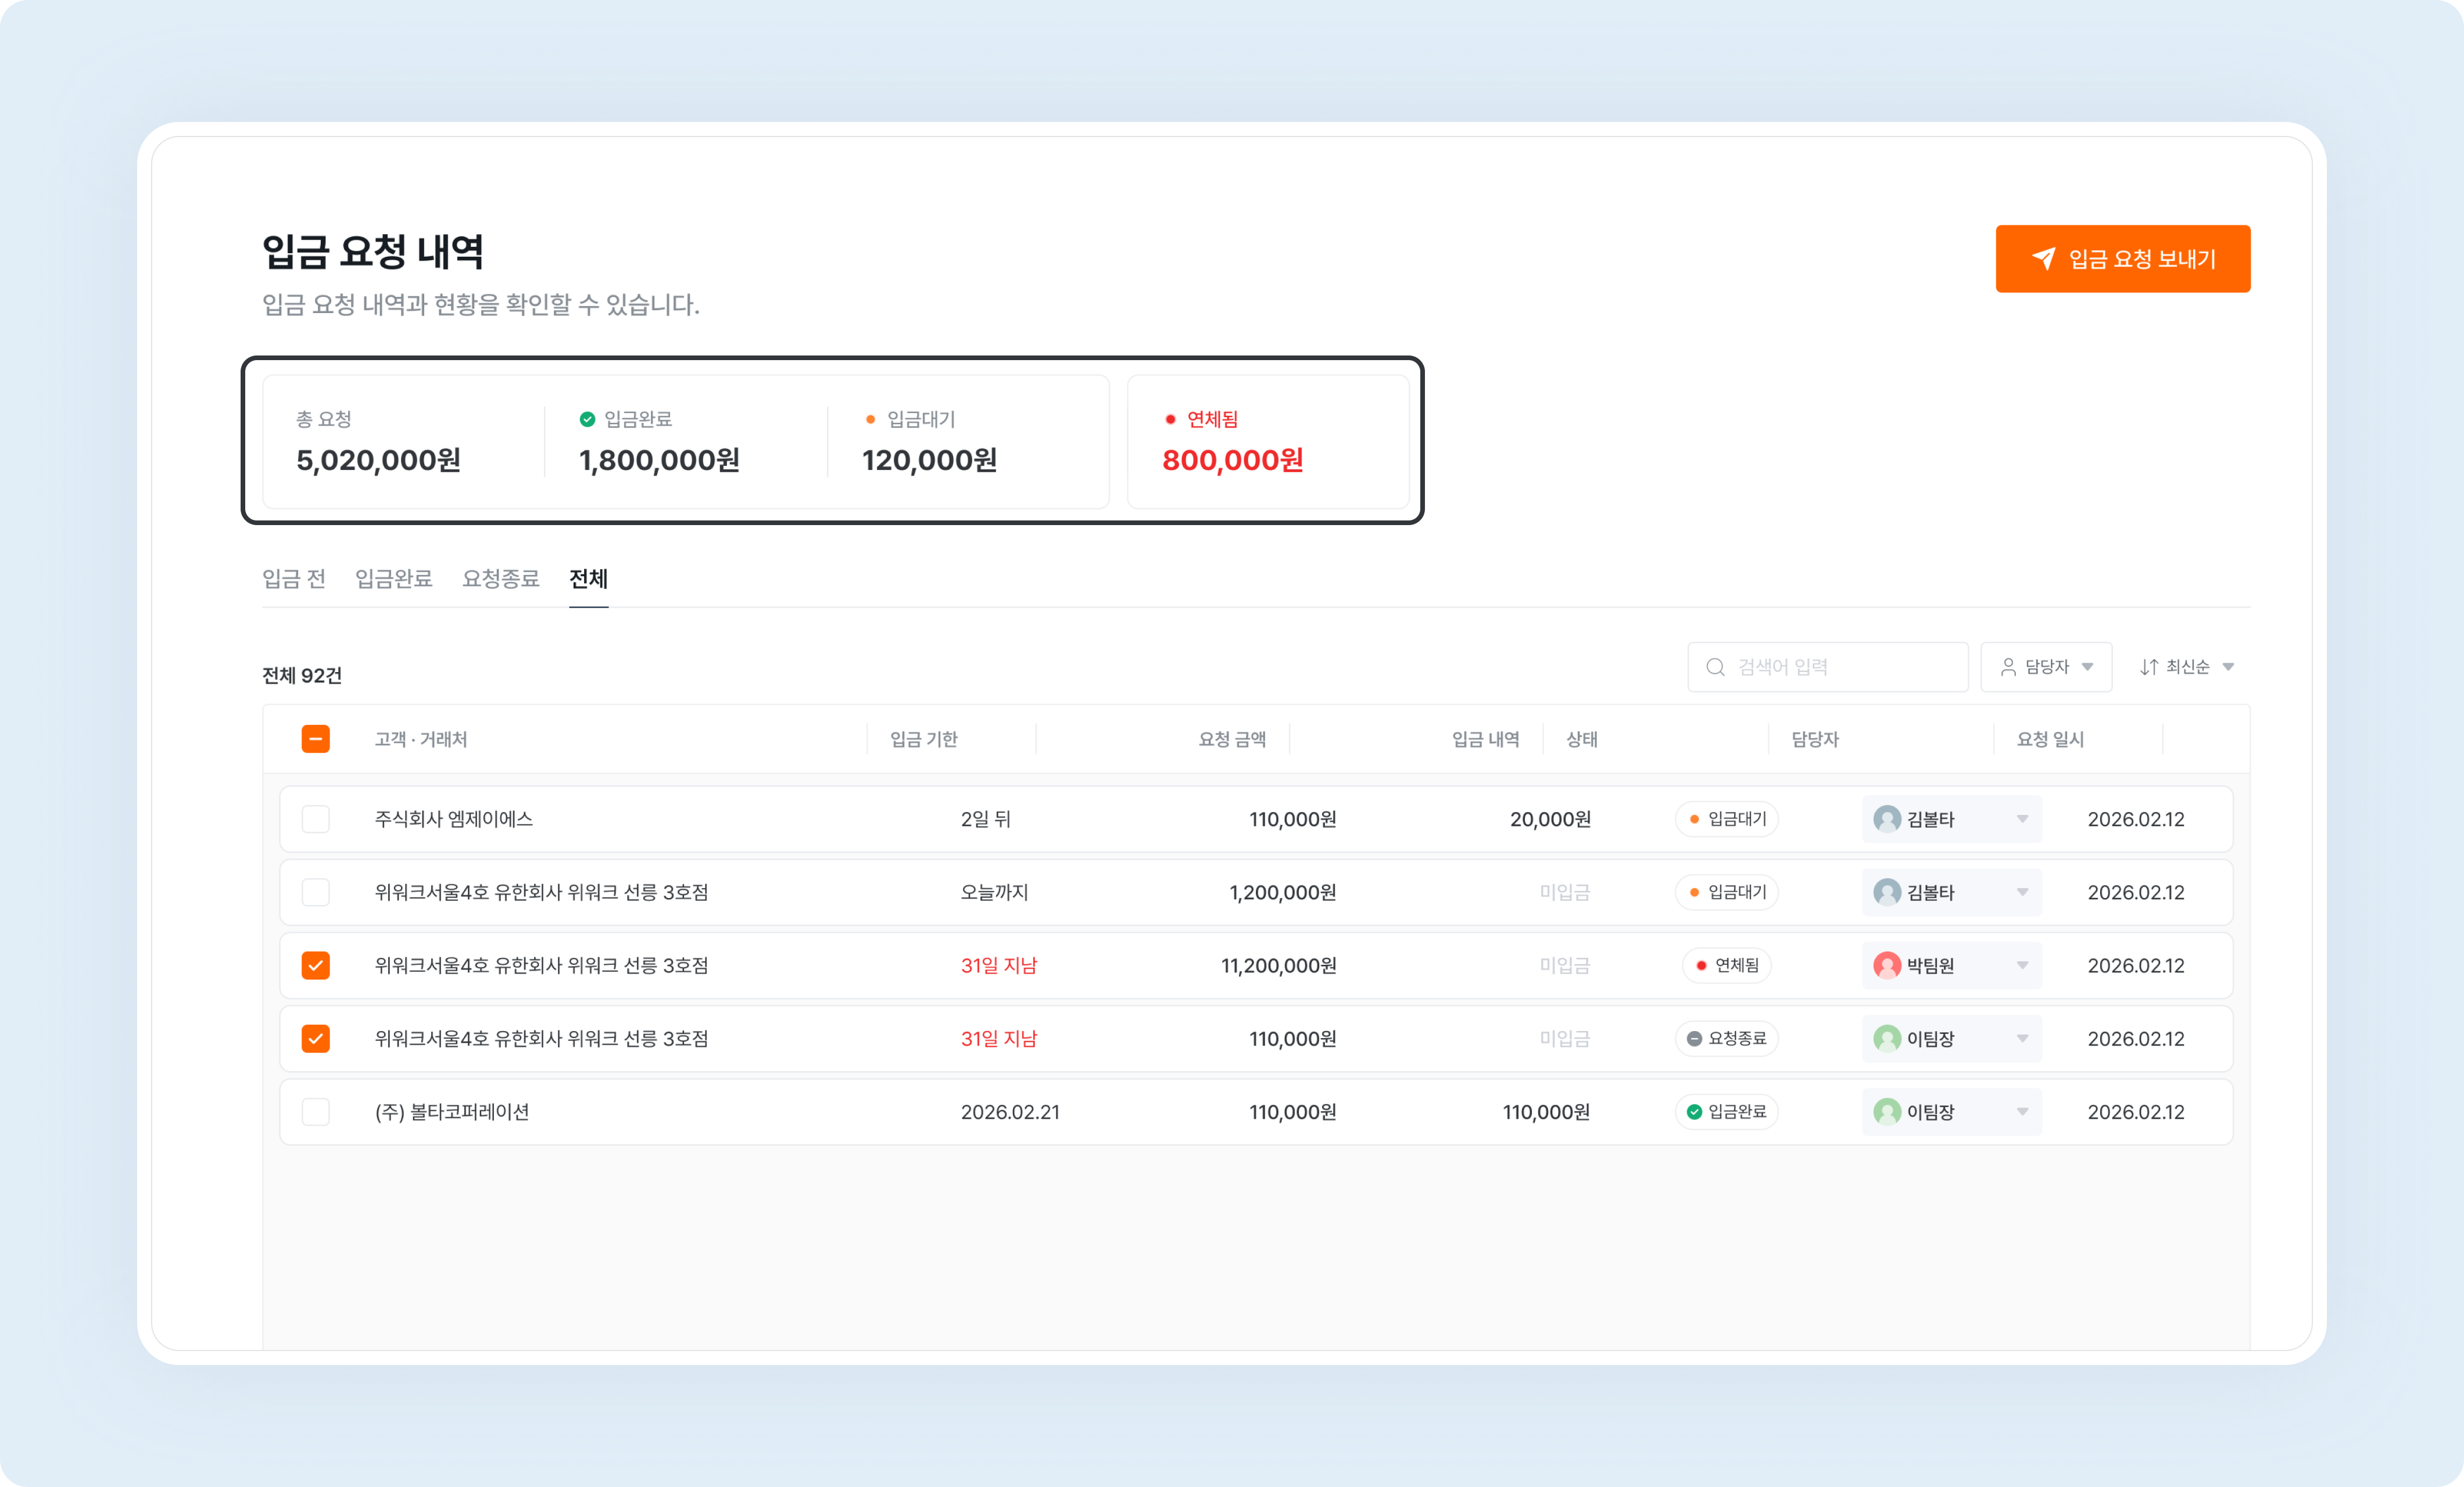2464x1487 pixels.
Task: Click the select-all checkbox in the table header
Action: pyautogui.click(x=316, y=738)
